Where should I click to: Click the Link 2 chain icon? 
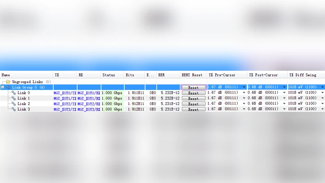(x=13, y=104)
